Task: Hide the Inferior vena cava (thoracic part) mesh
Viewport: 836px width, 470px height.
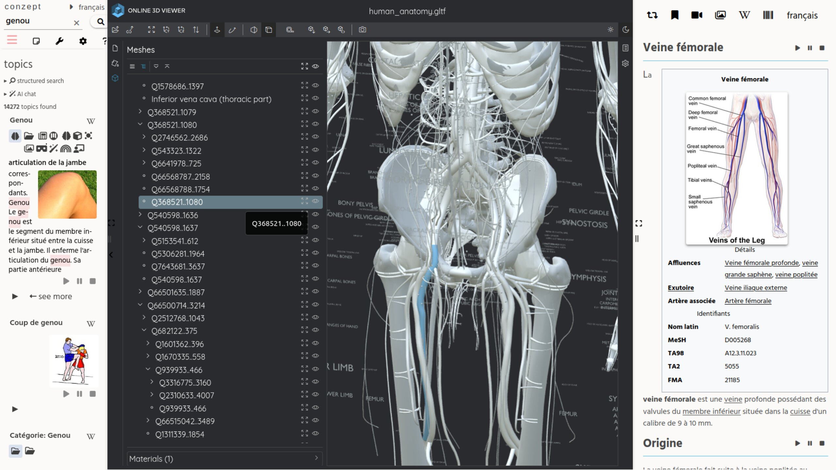Action: click(315, 98)
